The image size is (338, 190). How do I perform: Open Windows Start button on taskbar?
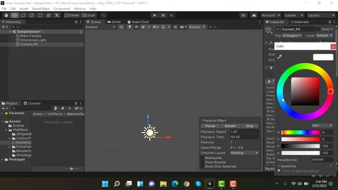point(105,184)
